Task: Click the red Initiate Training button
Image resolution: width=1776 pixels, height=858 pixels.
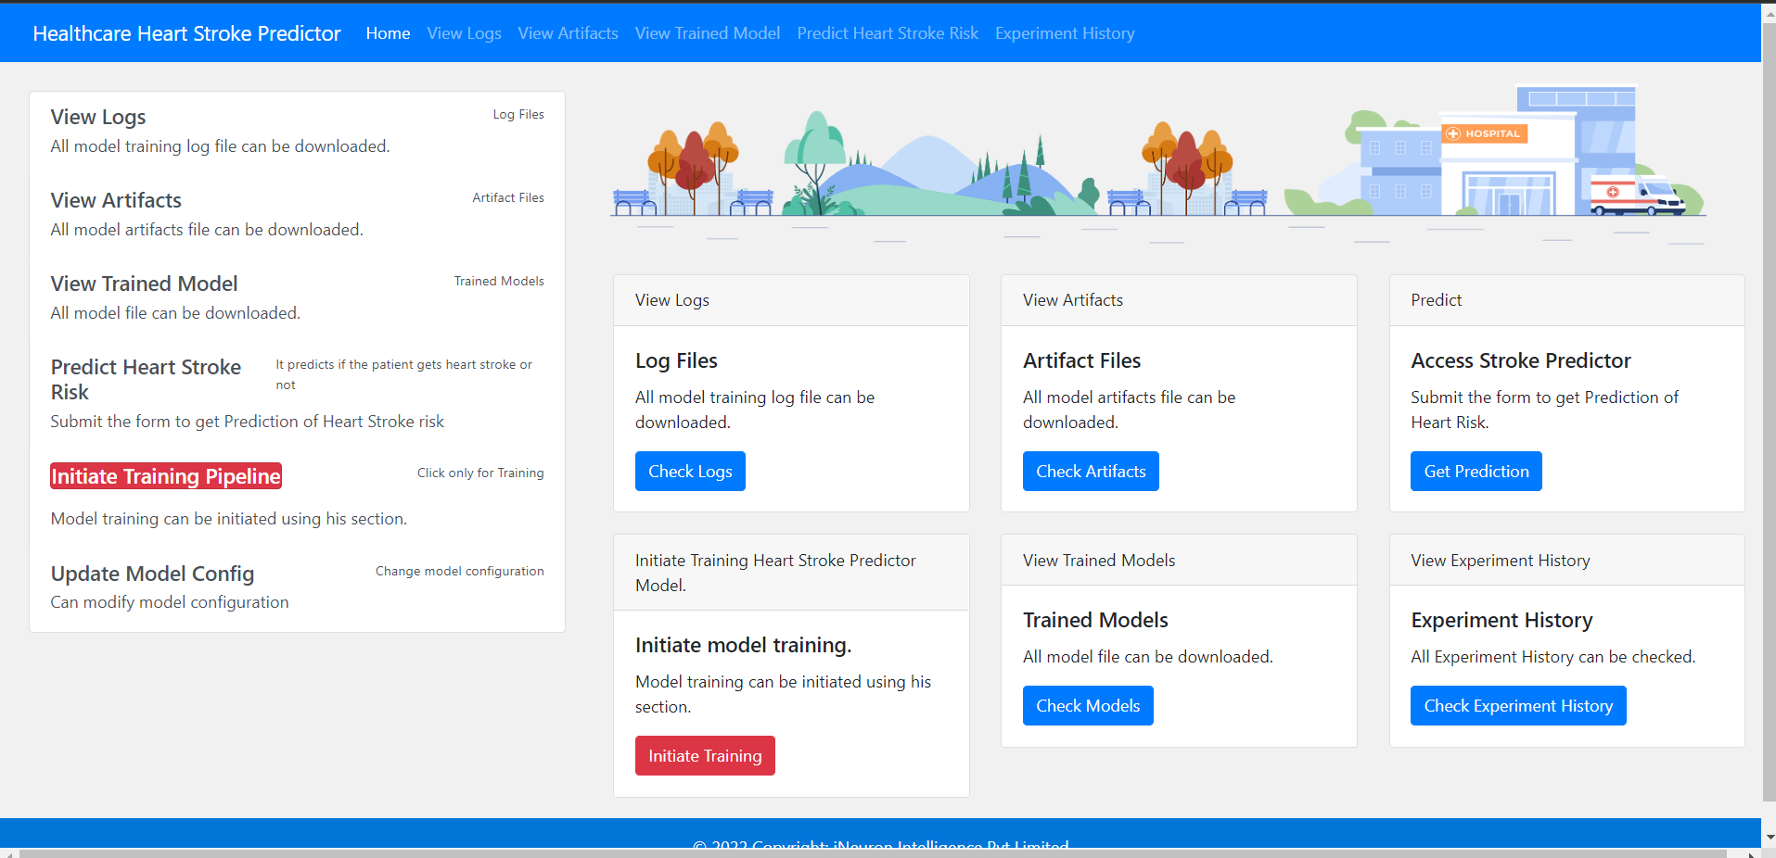Action: click(x=705, y=755)
